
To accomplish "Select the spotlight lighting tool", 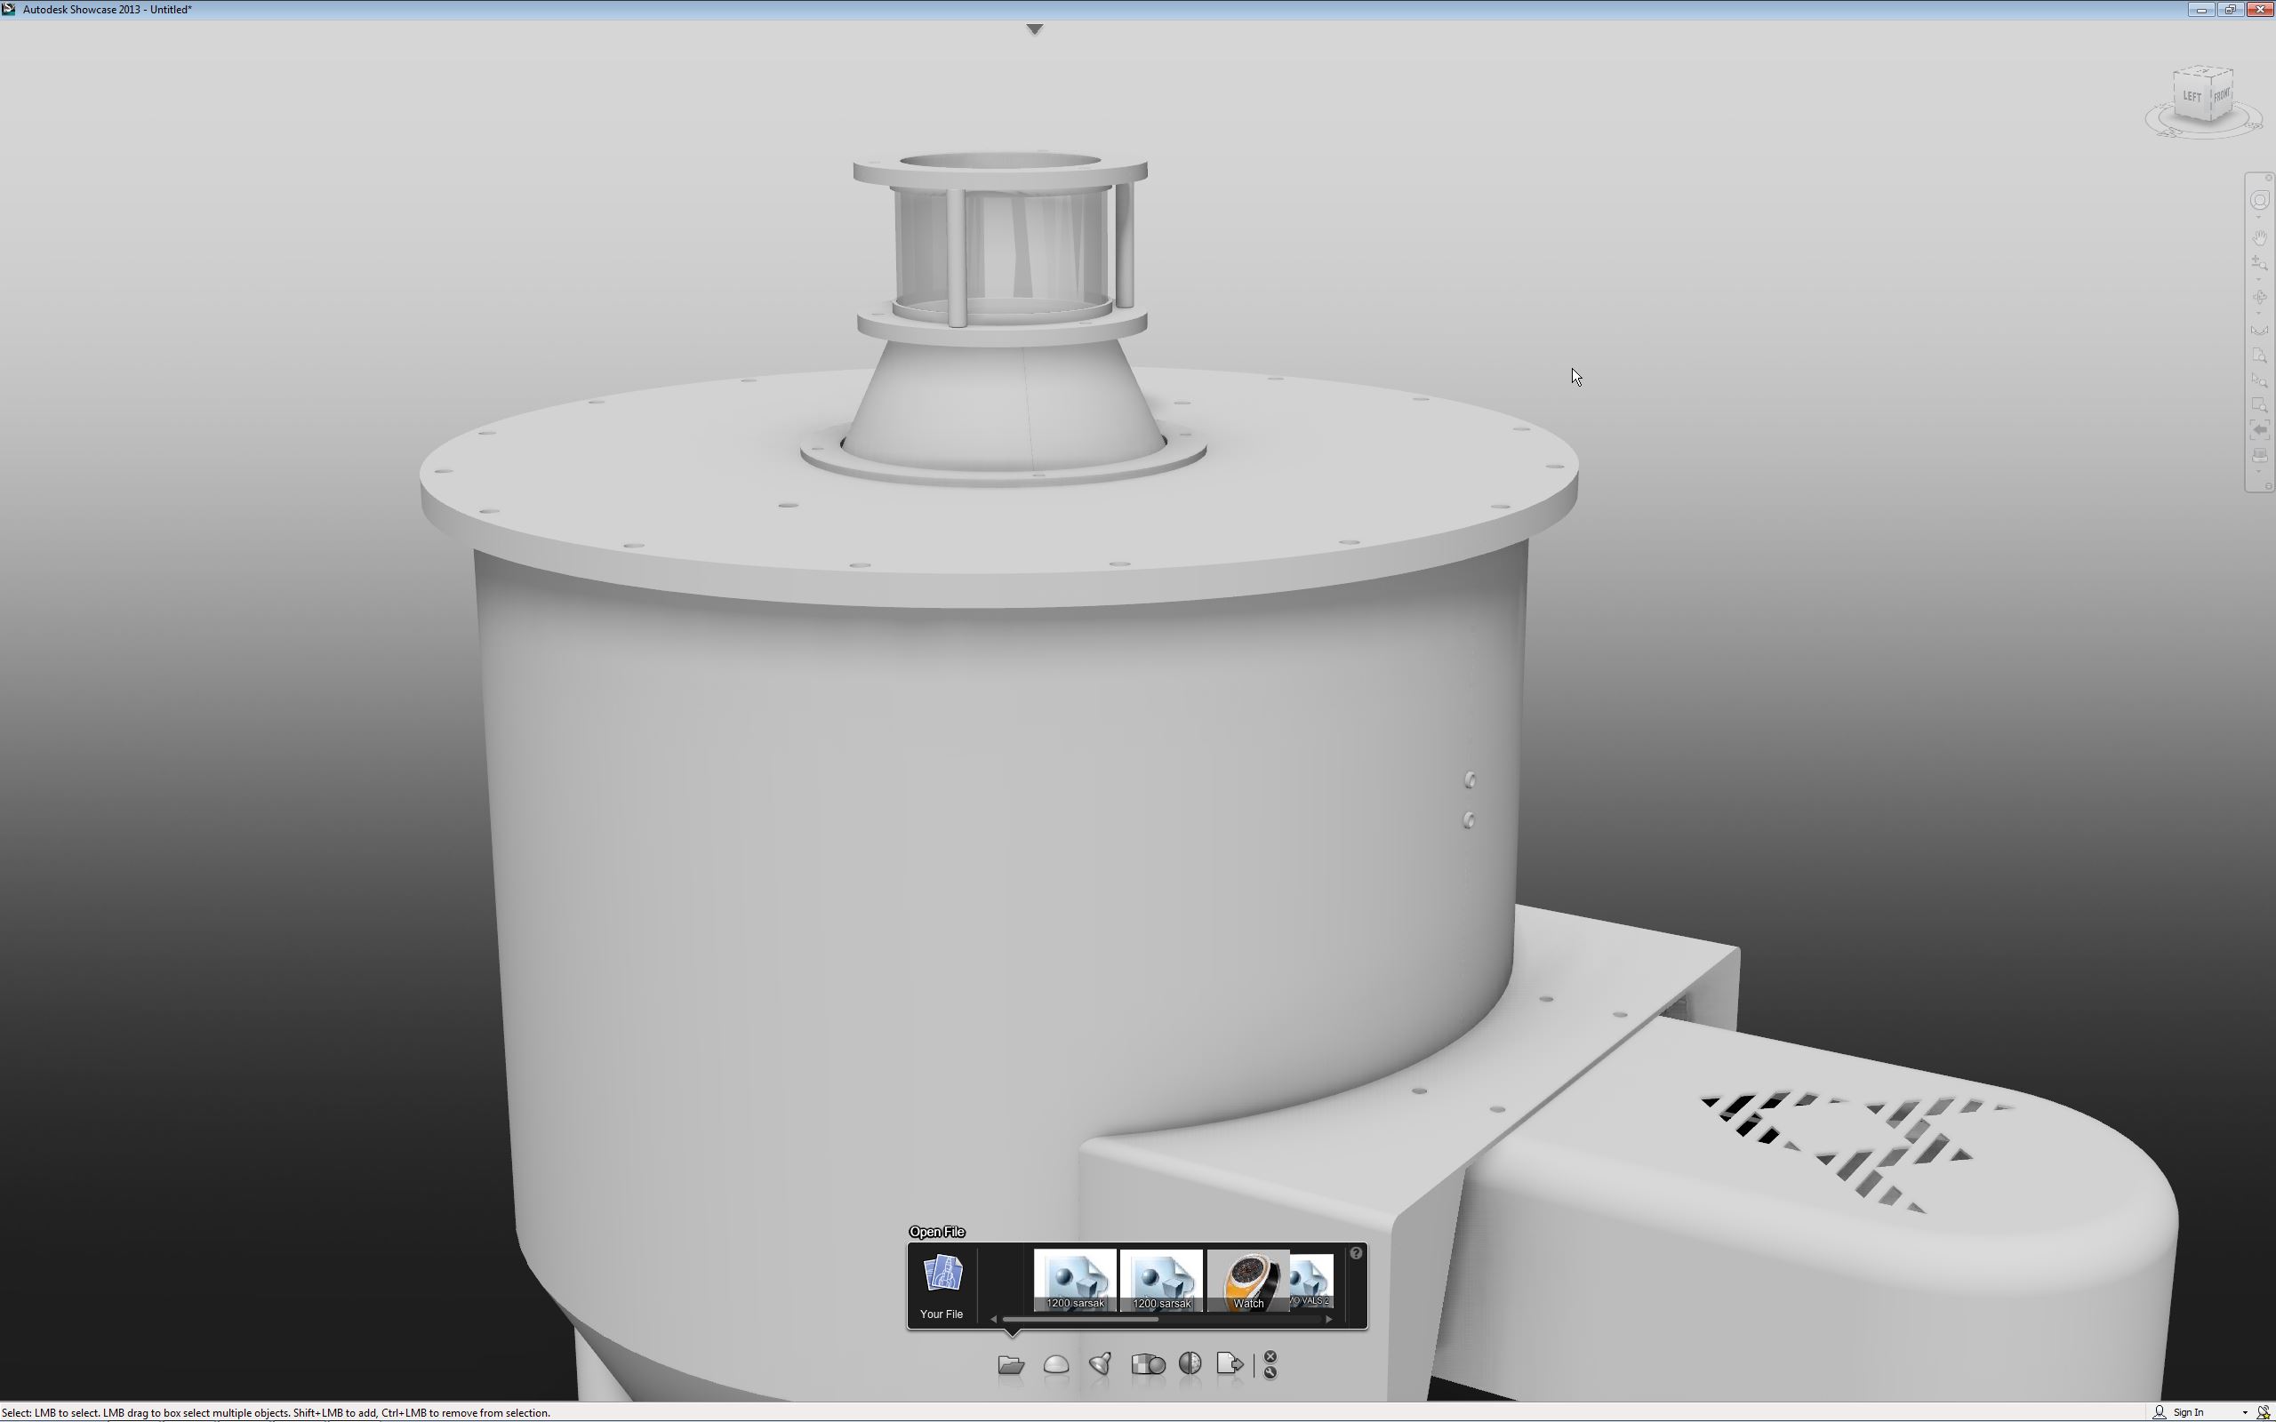I will coord(1101,1363).
